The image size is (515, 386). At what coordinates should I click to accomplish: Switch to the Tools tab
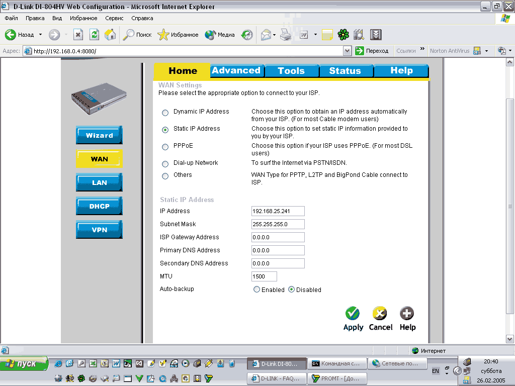(x=291, y=70)
